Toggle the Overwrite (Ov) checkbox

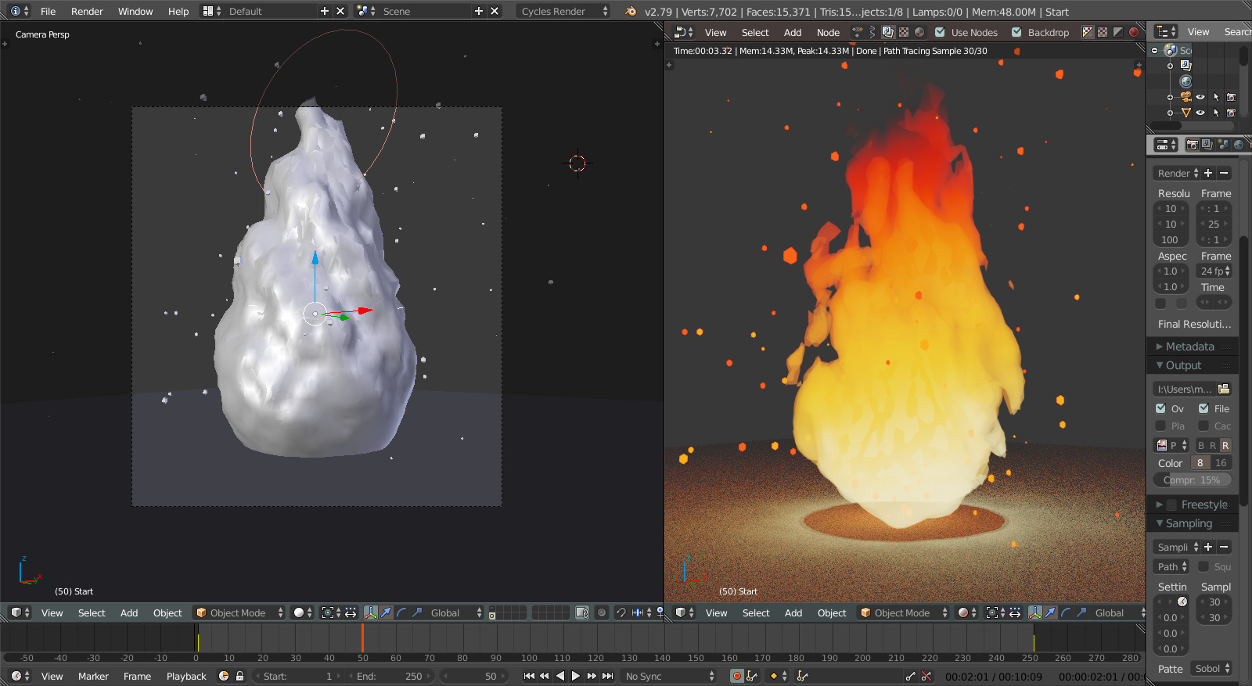(x=1160, y=408)
